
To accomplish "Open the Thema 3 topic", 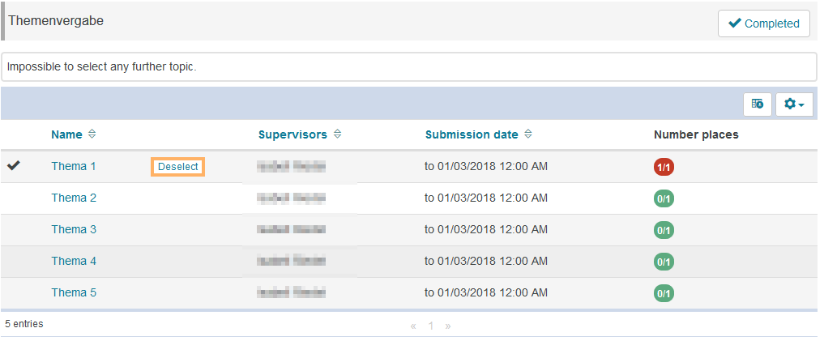I will tap(74, 229).
